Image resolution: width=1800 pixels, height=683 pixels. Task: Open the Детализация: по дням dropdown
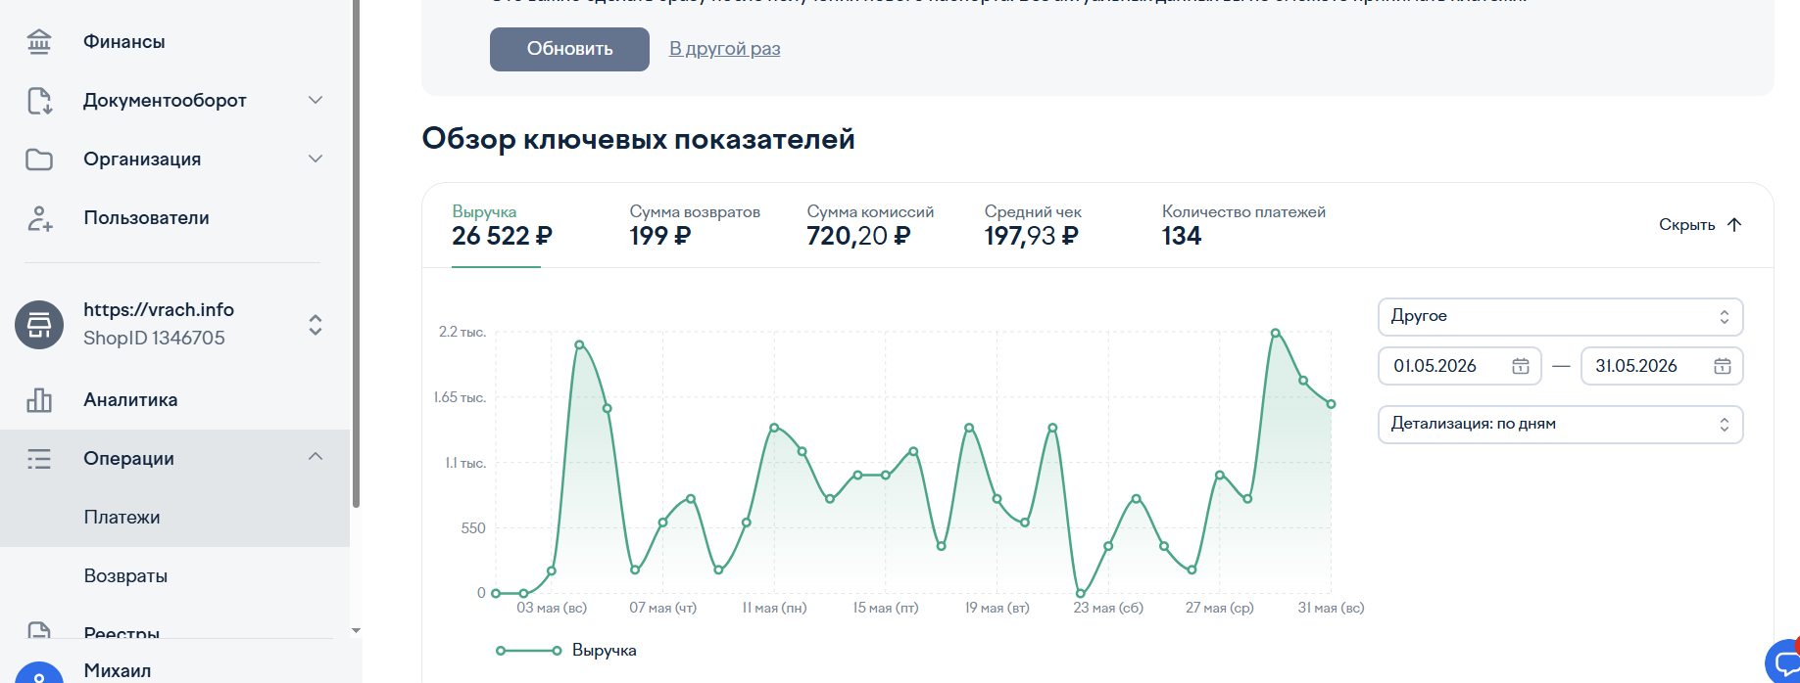point(1560,425)
